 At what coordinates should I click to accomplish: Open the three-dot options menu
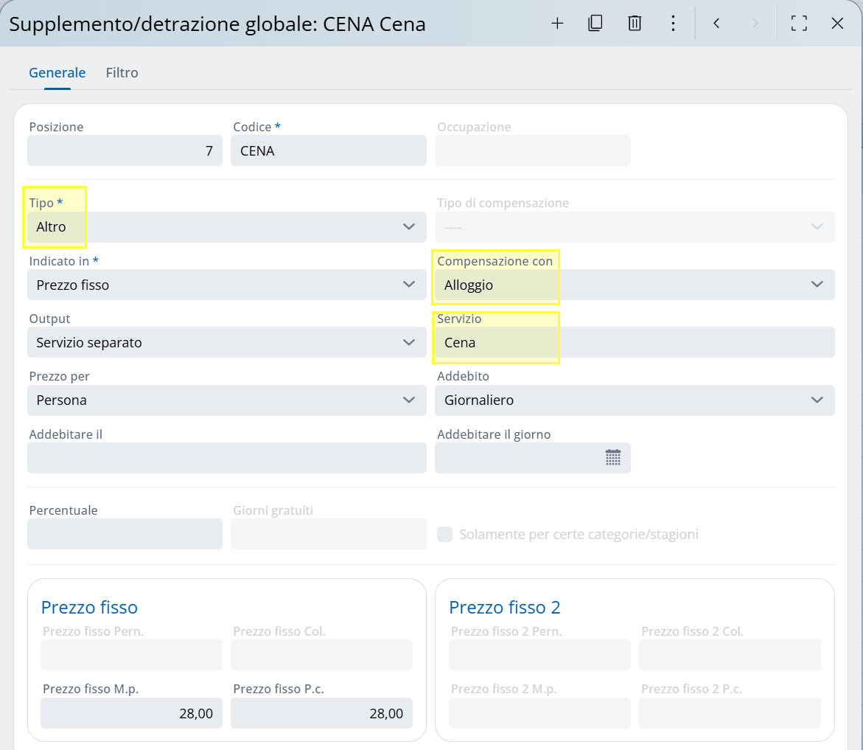pyautogui.click(x=673, y=23)
